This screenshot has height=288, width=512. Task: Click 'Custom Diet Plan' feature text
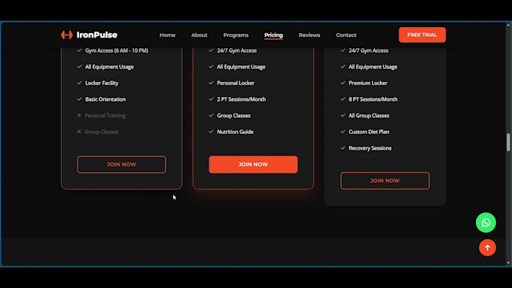[369, 132]
